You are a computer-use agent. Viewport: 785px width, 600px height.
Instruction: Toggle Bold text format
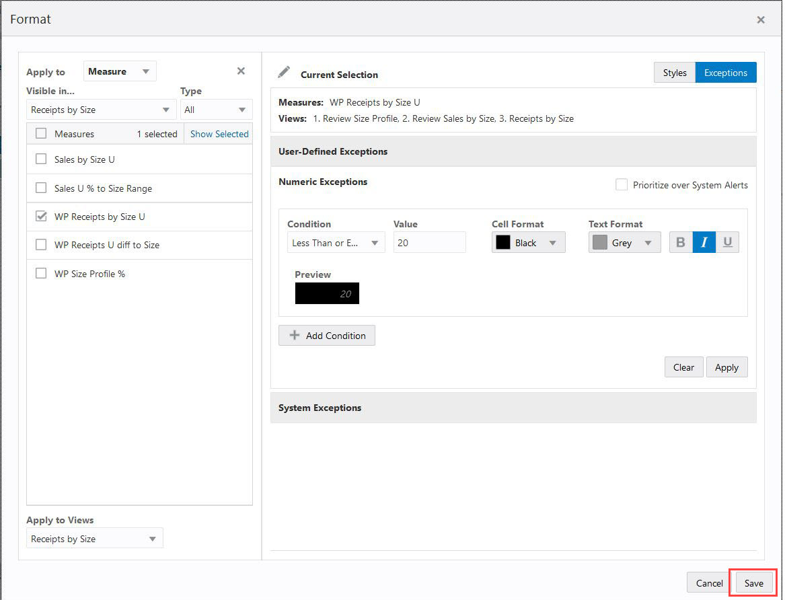[681, 242]
